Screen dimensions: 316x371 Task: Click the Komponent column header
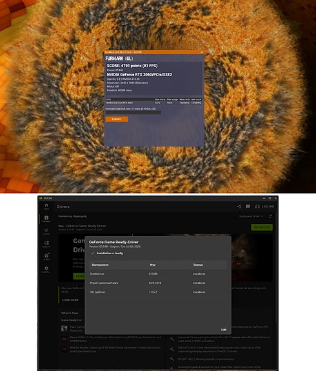[x=100, y=265]
